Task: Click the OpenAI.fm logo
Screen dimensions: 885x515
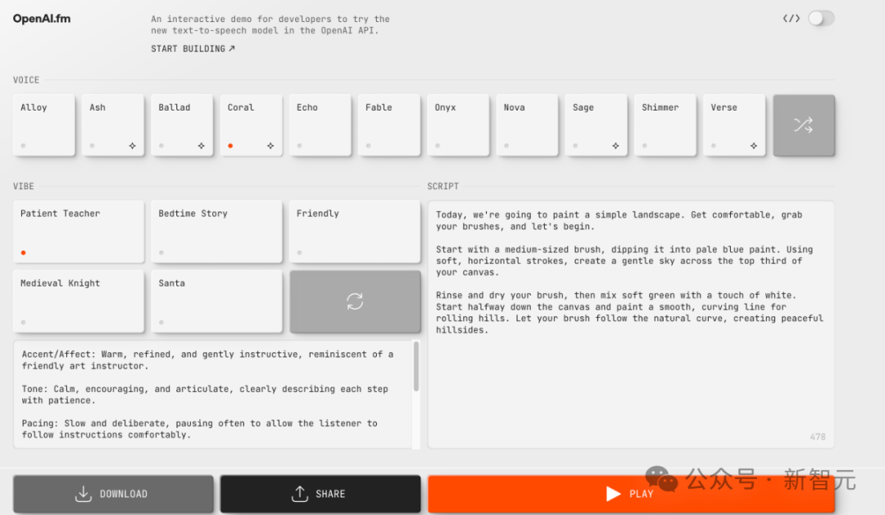Action: tap(42, 19)
